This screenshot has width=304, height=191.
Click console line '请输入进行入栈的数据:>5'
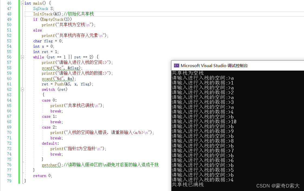(x=203, y=170)
